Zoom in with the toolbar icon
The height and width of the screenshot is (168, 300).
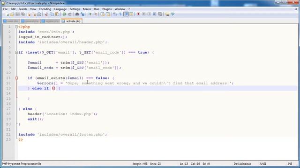point(90,14)
